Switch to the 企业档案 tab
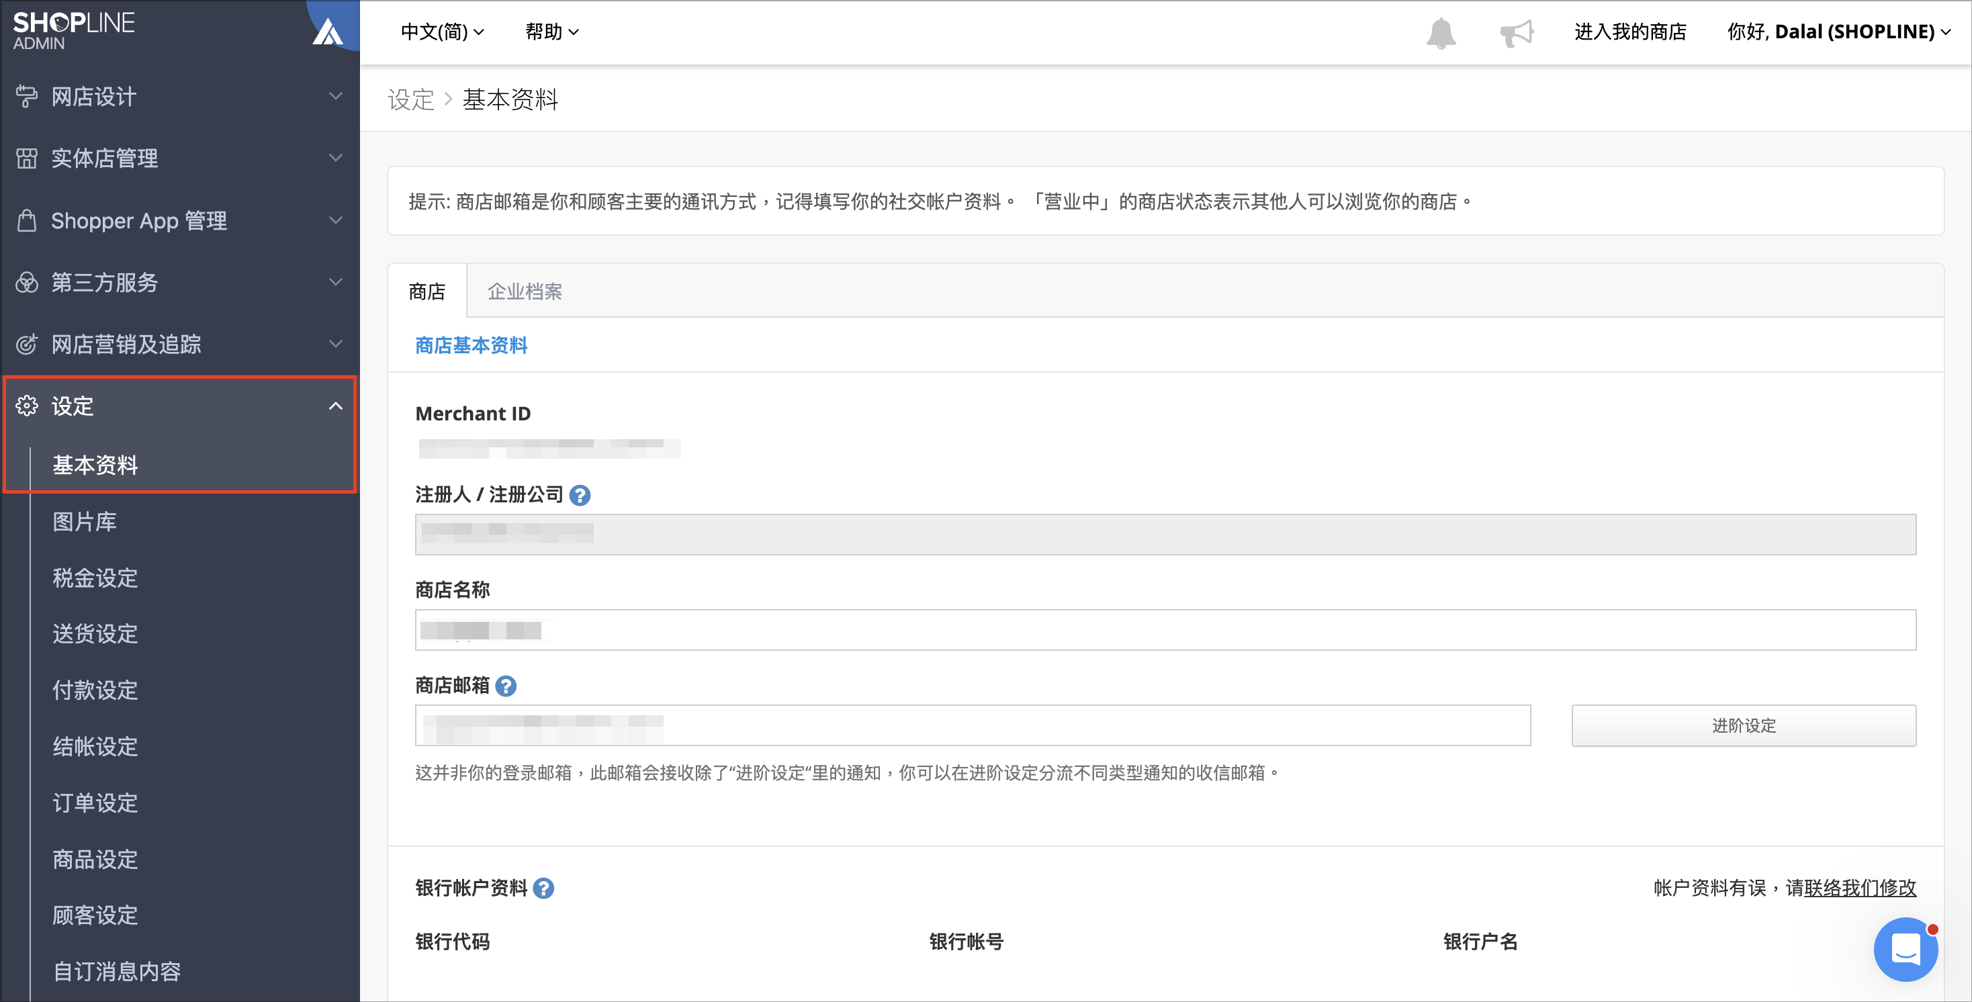 525,291
